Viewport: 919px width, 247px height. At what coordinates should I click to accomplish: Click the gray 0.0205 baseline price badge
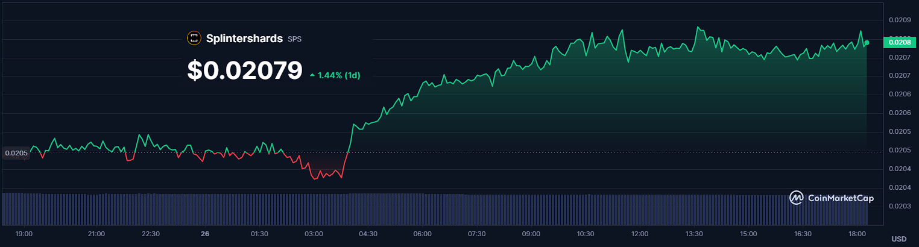pos(16,153)
